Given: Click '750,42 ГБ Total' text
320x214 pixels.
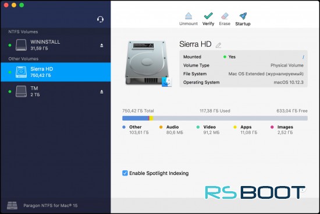Looking at the screenshot, I should [138, 111].
